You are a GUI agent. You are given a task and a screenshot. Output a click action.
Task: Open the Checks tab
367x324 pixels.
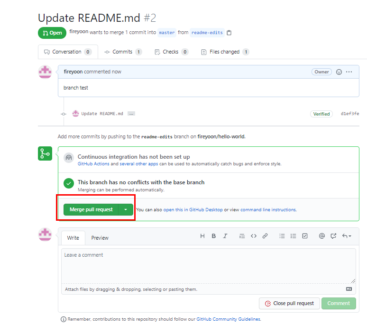click(171, 52)
